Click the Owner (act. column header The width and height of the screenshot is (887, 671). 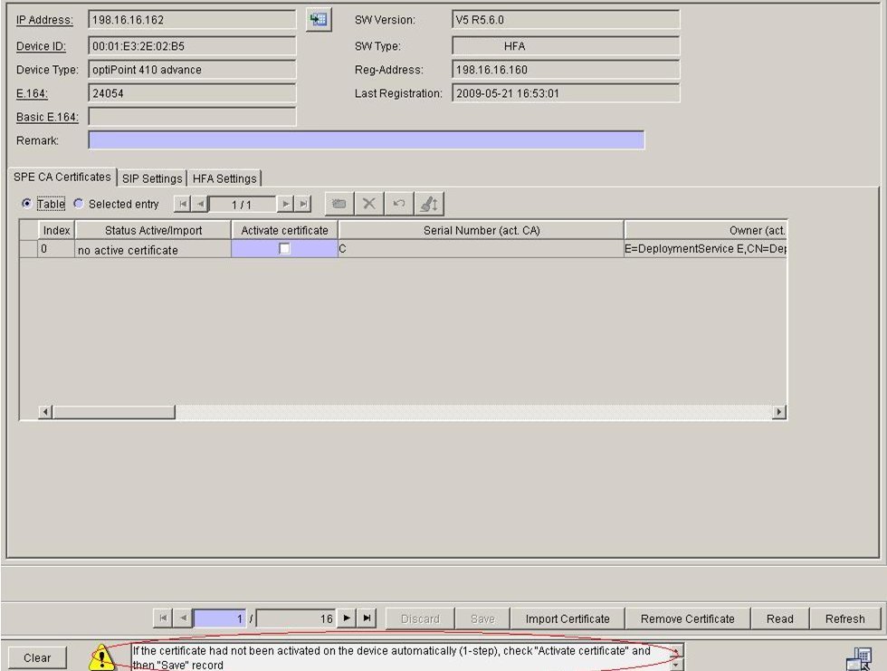click(705, 230)
